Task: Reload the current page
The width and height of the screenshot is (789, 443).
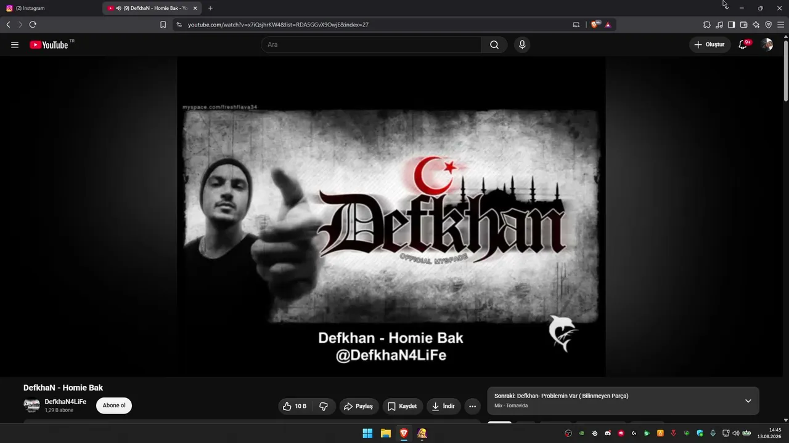Action: coord(33,25)
